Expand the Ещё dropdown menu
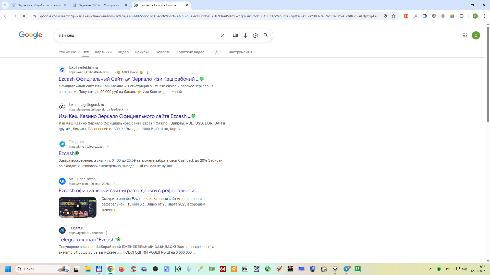The image size is (490, 275). 216,52
